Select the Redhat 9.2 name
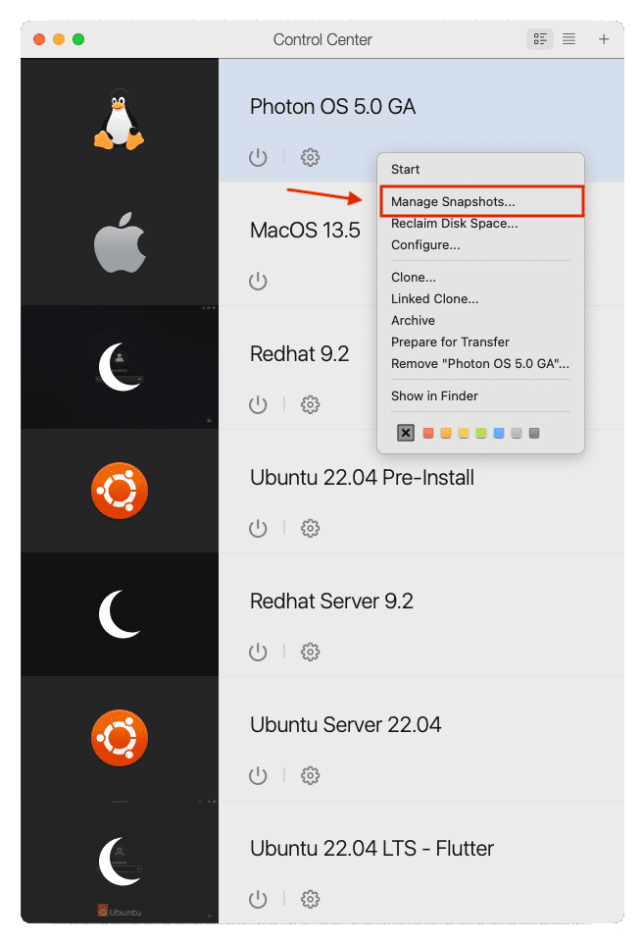This screenshot has width=643, height=944. [300, 354]
